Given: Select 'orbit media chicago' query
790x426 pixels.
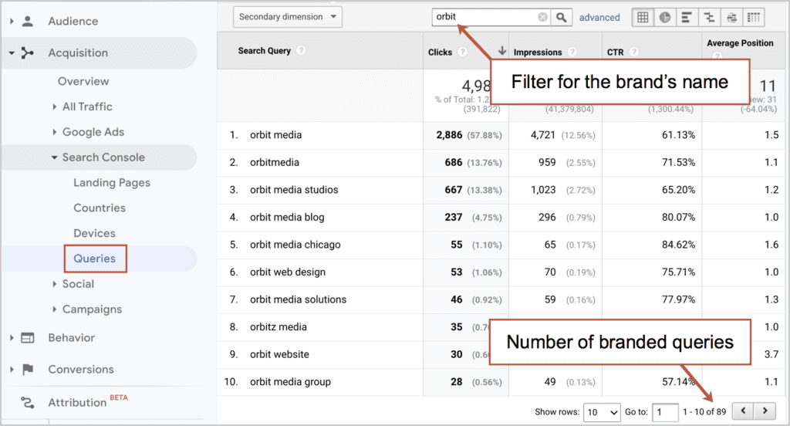Looking at the screenshot, I should 295,245.
